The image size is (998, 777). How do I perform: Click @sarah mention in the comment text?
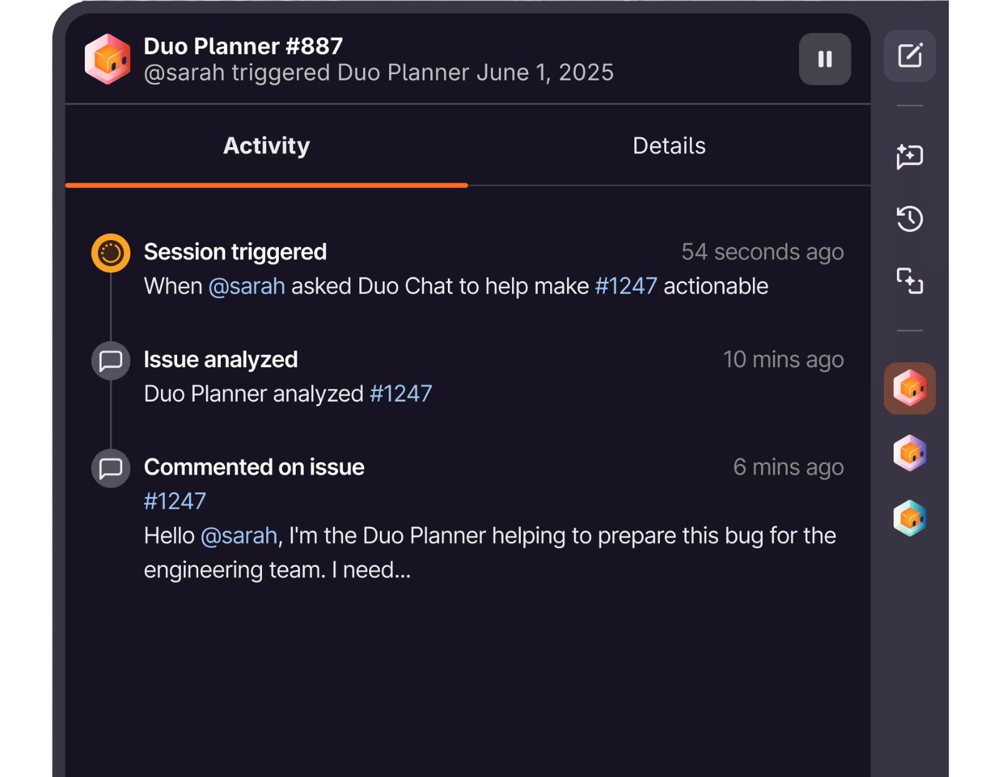pos(239,536)
